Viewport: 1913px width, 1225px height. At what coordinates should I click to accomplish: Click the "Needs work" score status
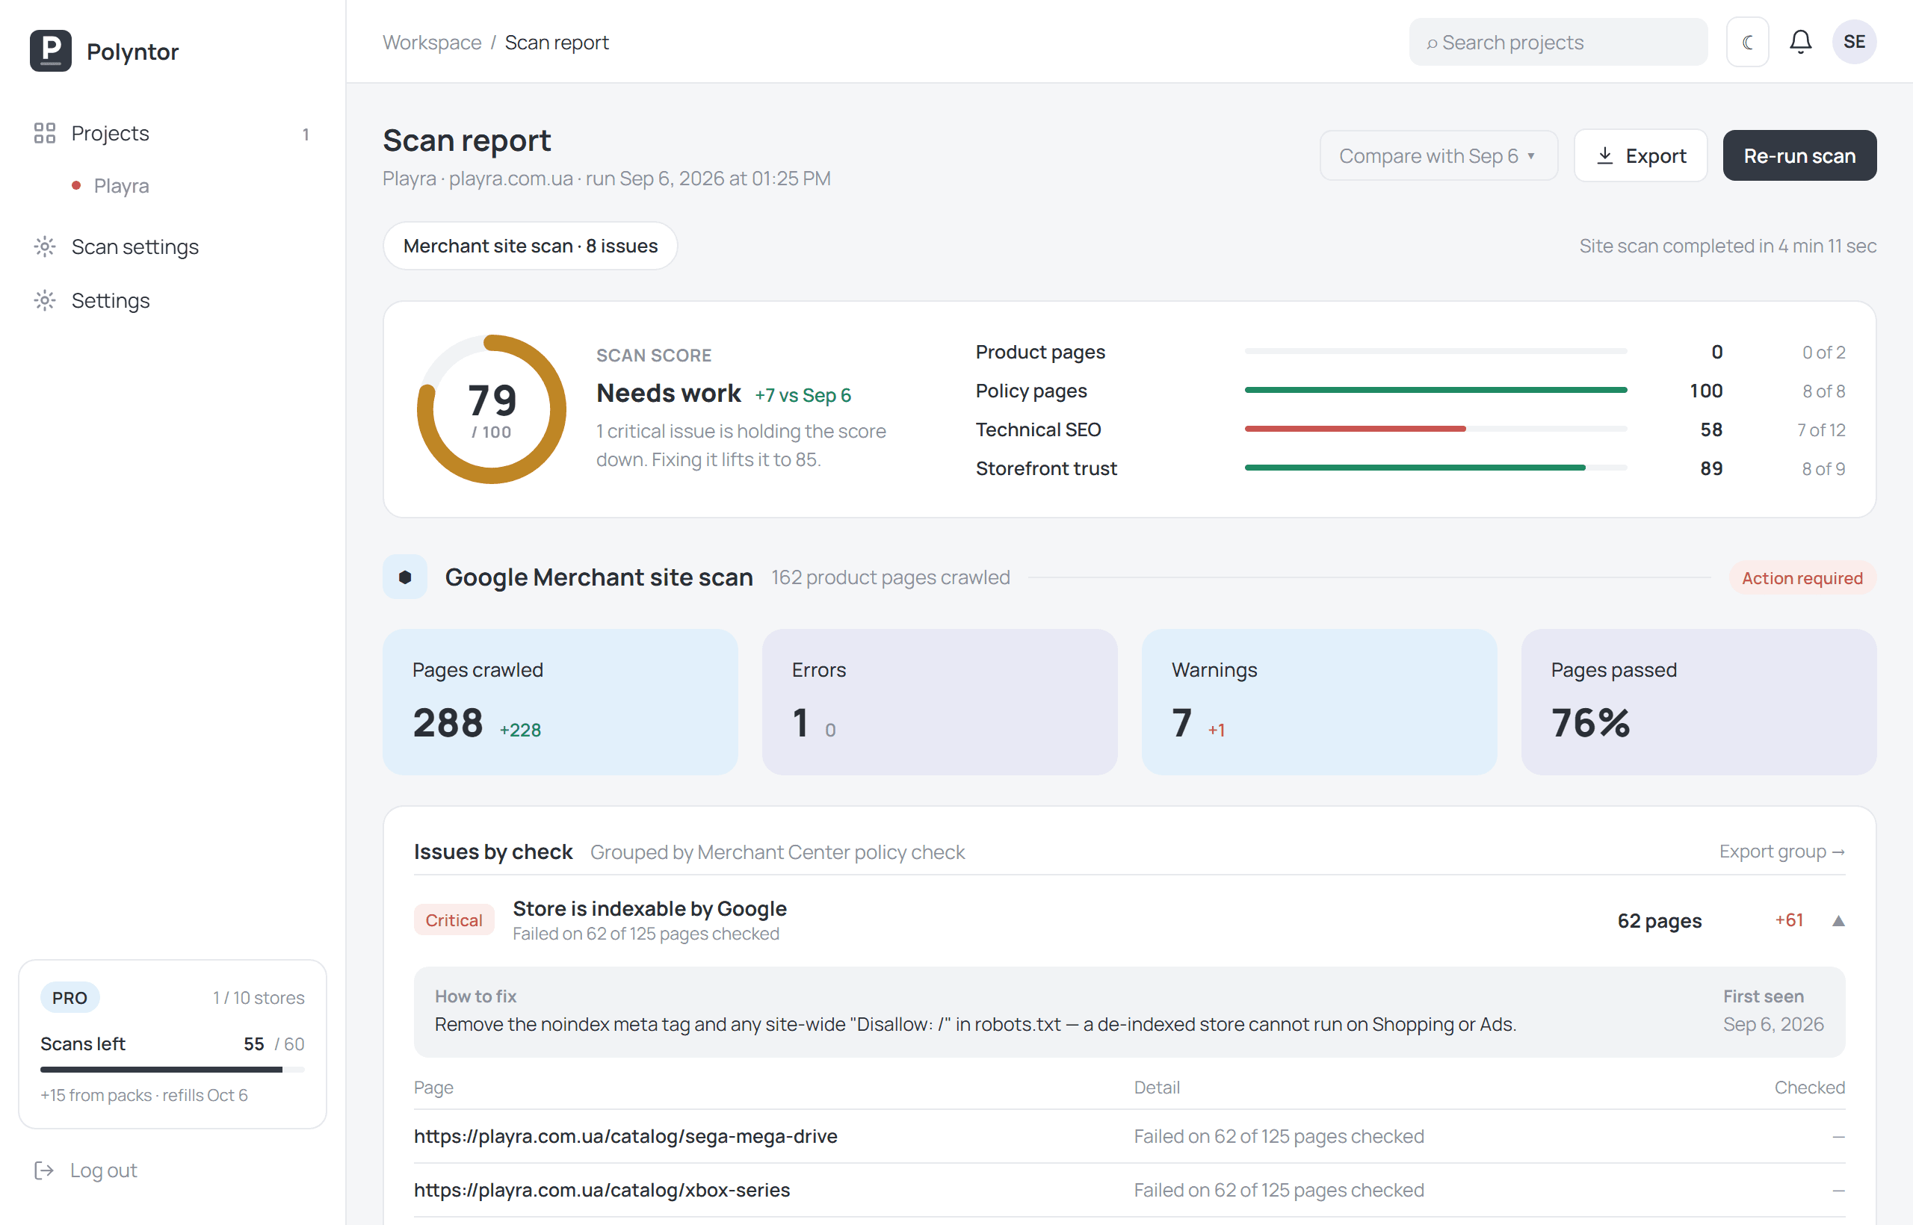coord(669,393)
